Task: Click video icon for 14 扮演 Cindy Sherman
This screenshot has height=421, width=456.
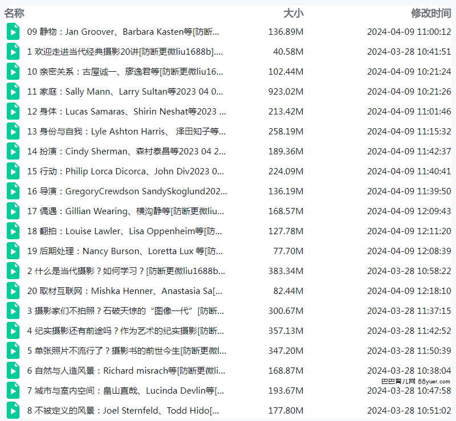Action: tap(13, 151)
